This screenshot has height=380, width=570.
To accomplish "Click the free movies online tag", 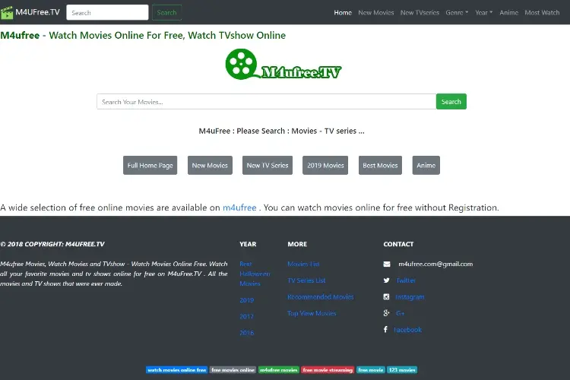I will tap(233, 370).
